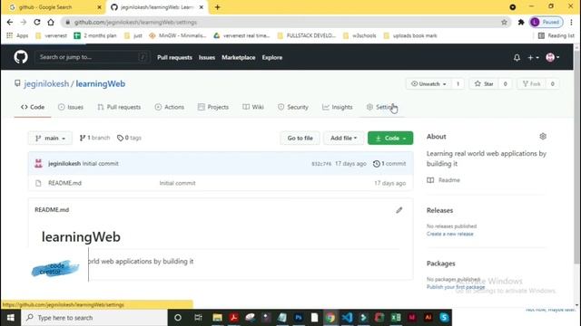Click Create a new release
Image resolution: width=581 pixels, height=326 pixels.
[450, 234]
